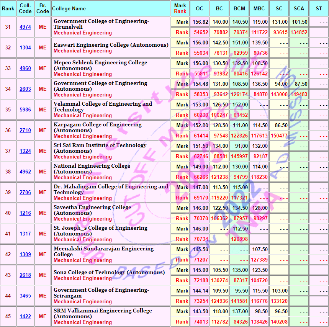Viewport: 329px width, 327px height.
Task: Open Dr. Mahalingam code 2706 link
Action: (x=25, y=193)
